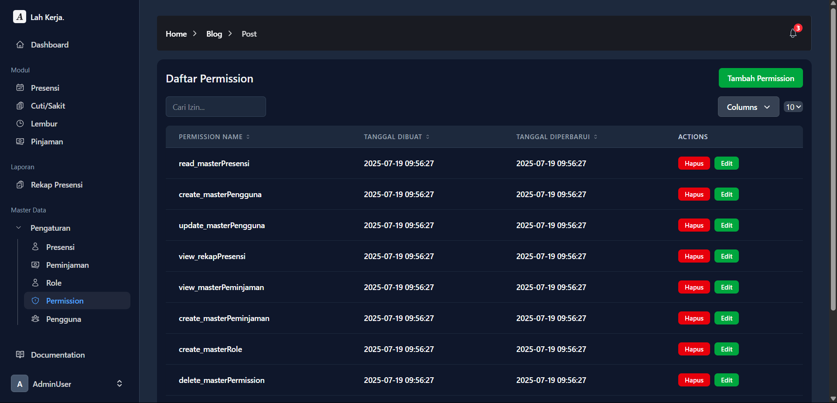837x403 pixels.
Task: Click the Documentation book icon
Action: tap(20, 355)
